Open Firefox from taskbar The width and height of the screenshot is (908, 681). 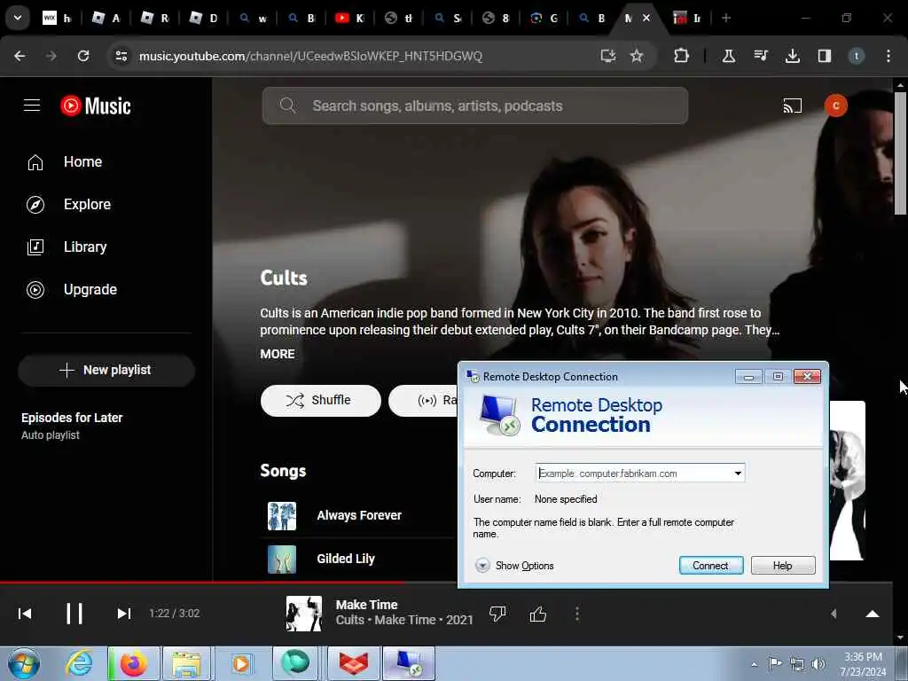click(133, 663)
